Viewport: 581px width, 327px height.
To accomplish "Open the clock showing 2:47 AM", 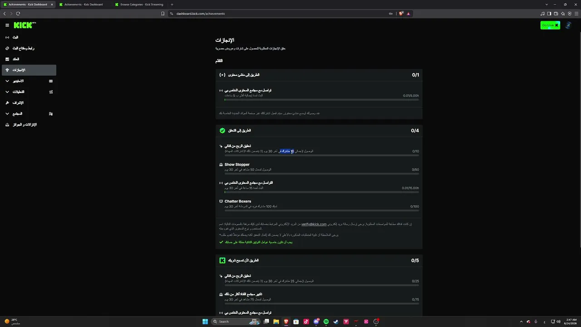I will point(571,322).
